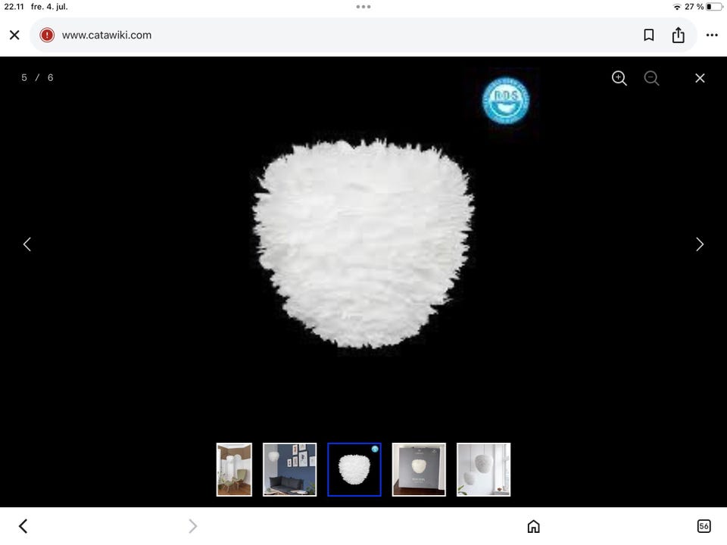Tap the 22.11 clock in status bar
The height and width of the screenshot is (545, 727).
coord(14,7)
